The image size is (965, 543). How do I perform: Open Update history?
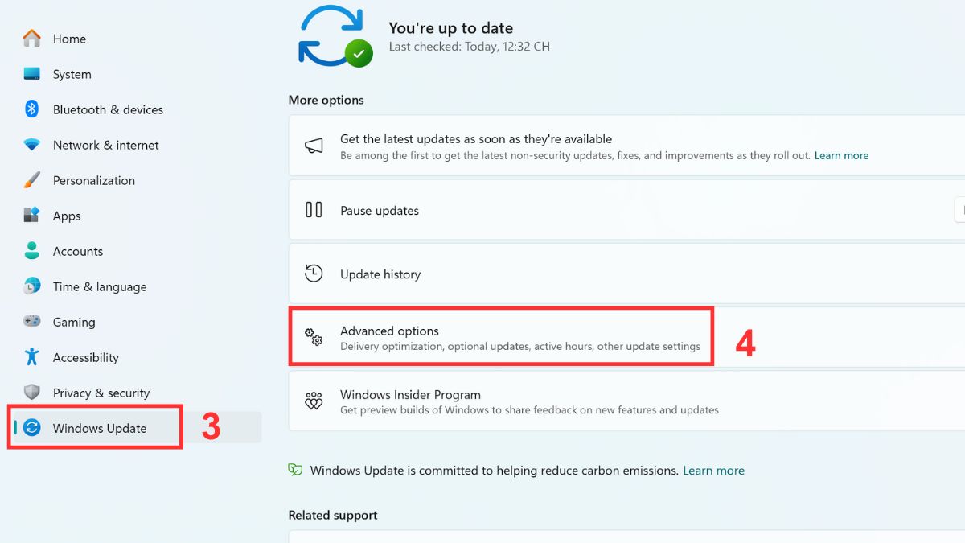626,274
